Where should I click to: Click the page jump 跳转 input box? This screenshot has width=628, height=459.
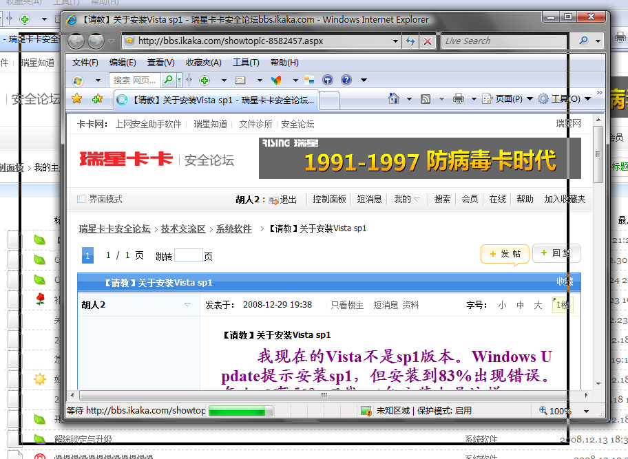[189, 255]
